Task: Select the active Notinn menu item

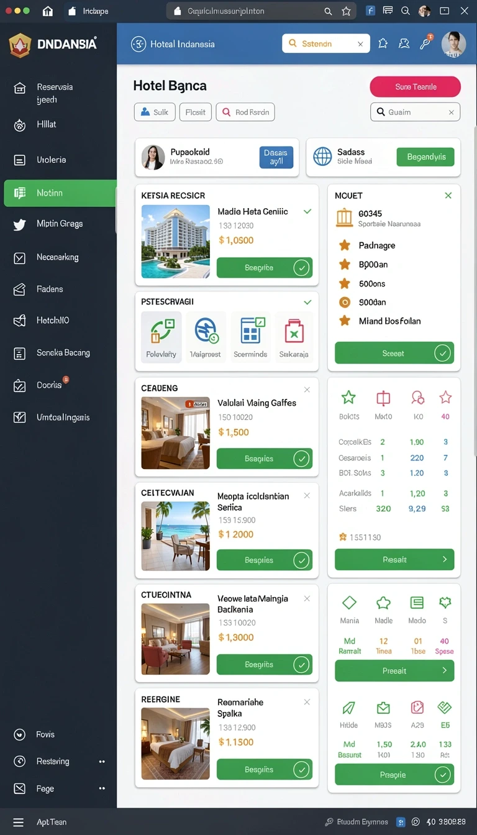Action: click(60, 193)
